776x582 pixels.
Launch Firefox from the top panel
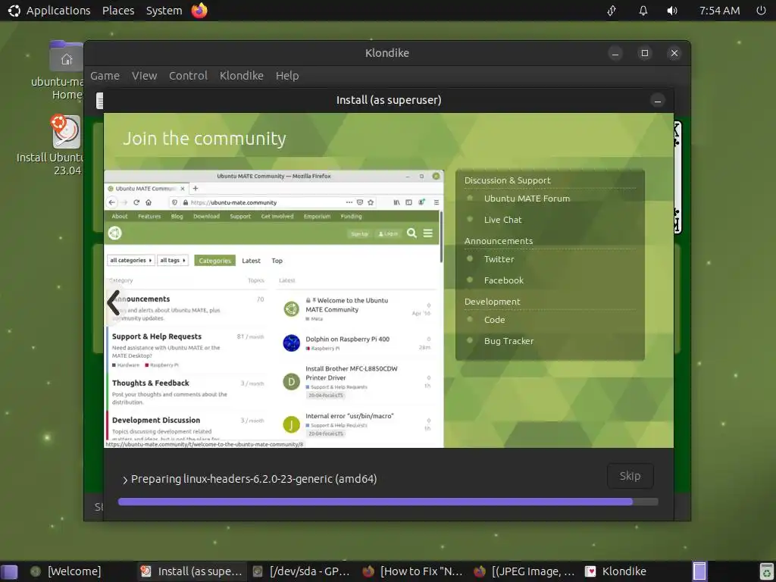point(199,11)
